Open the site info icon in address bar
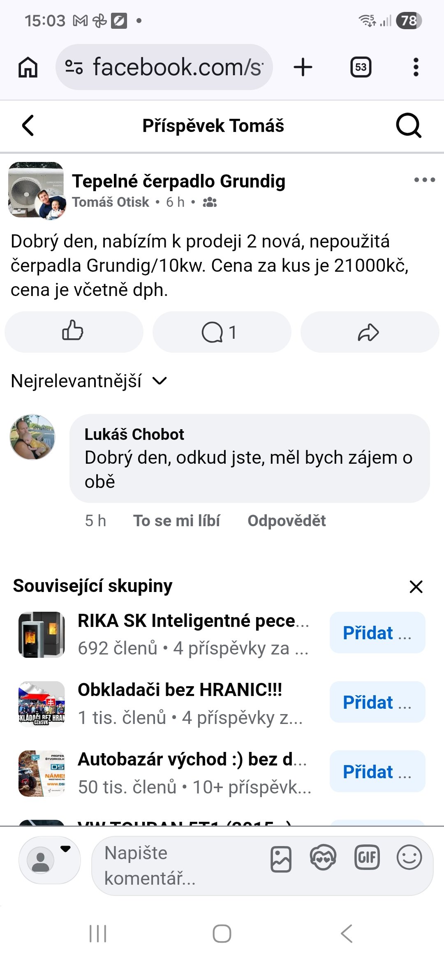Viewport: 444px width, 962px height. click(x=74, y=67)
